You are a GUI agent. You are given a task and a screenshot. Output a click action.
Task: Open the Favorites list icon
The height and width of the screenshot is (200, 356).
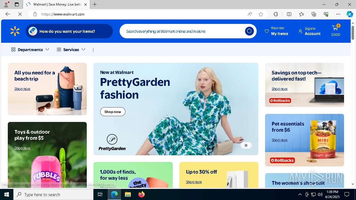301,14
